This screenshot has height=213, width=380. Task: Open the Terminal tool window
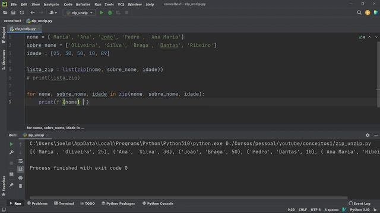click(64, 204)
